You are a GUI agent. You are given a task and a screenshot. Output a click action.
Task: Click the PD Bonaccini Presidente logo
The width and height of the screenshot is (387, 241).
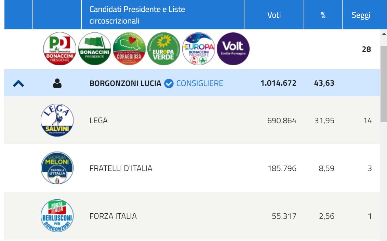(60, 49)
